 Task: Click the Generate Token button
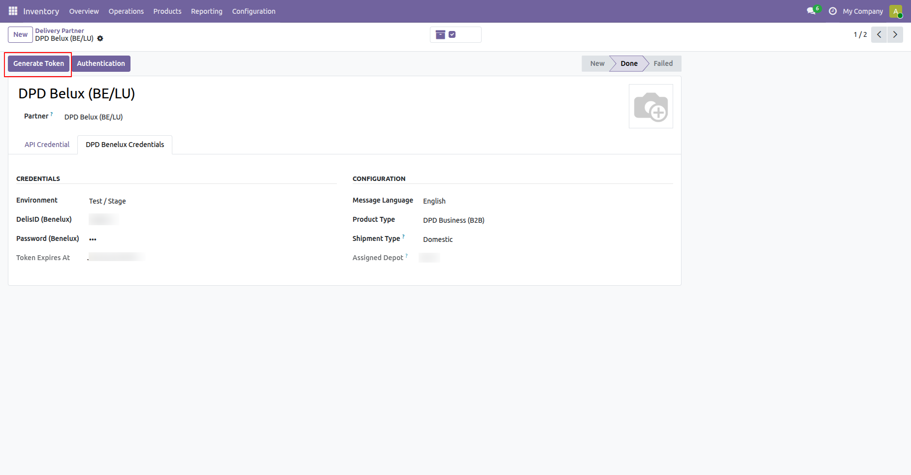(38, 63)
